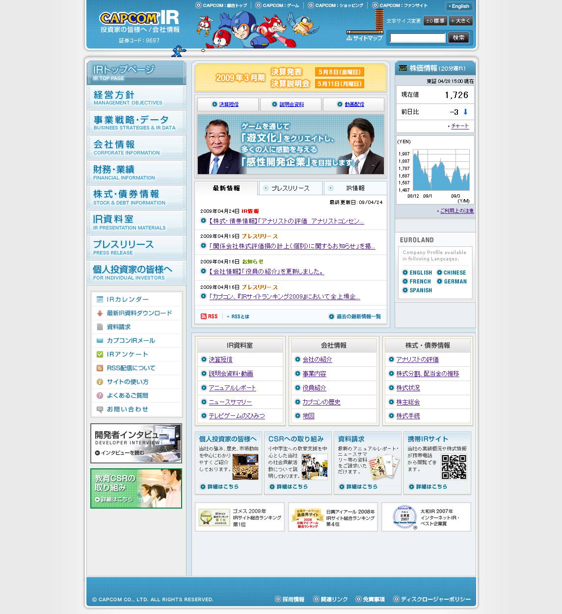Open the カプコンIRメール mail icon

100,340
